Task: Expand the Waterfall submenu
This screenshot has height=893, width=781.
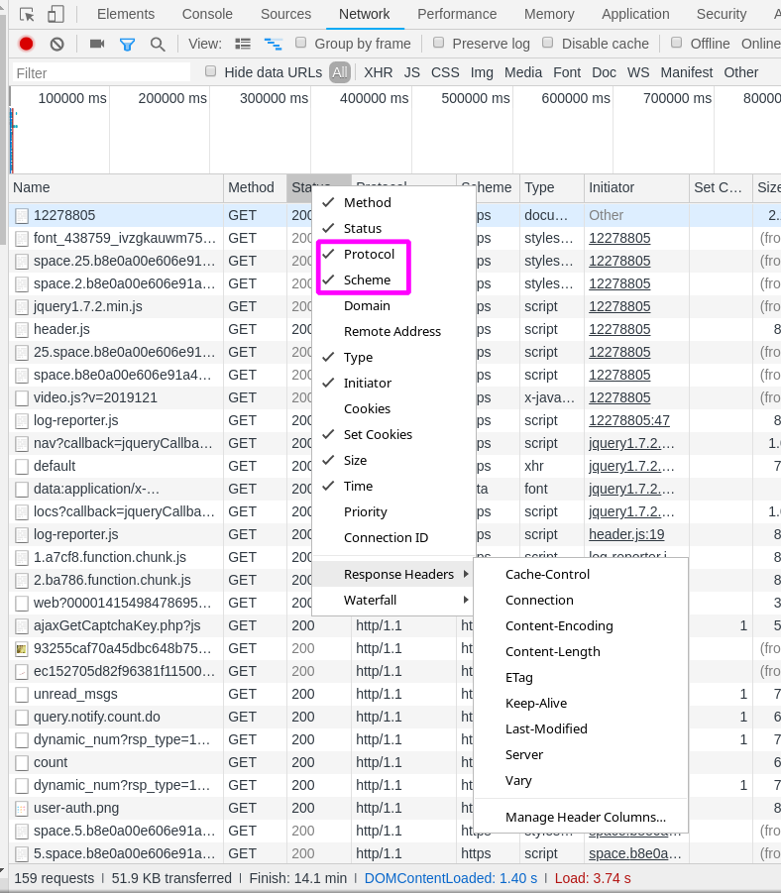Action: click(393, 601)
